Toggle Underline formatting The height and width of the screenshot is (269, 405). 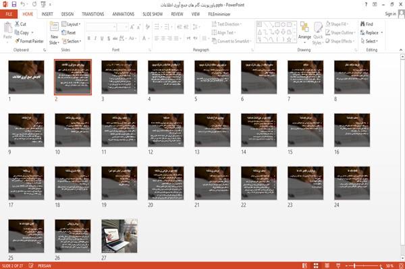[x=102, y=38]
